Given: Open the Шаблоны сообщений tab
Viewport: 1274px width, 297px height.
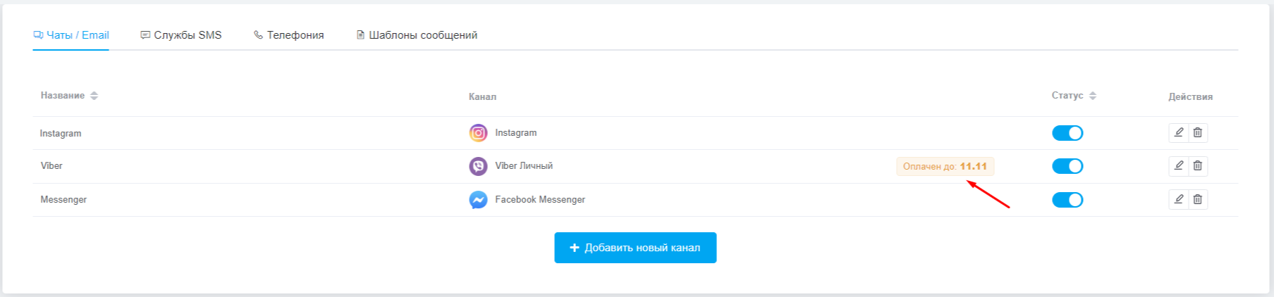Looking at the screenshot, I should pyautogui.click(x=417, y=35).
